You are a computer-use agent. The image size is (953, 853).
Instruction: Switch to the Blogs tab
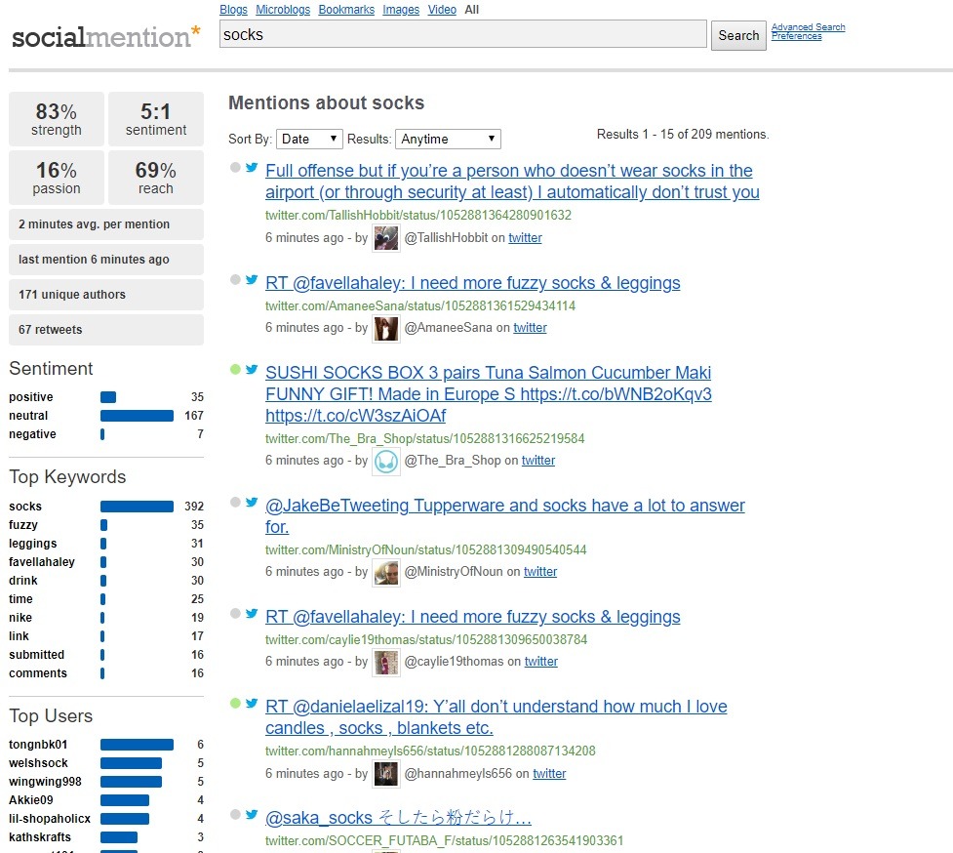(233, 9)
